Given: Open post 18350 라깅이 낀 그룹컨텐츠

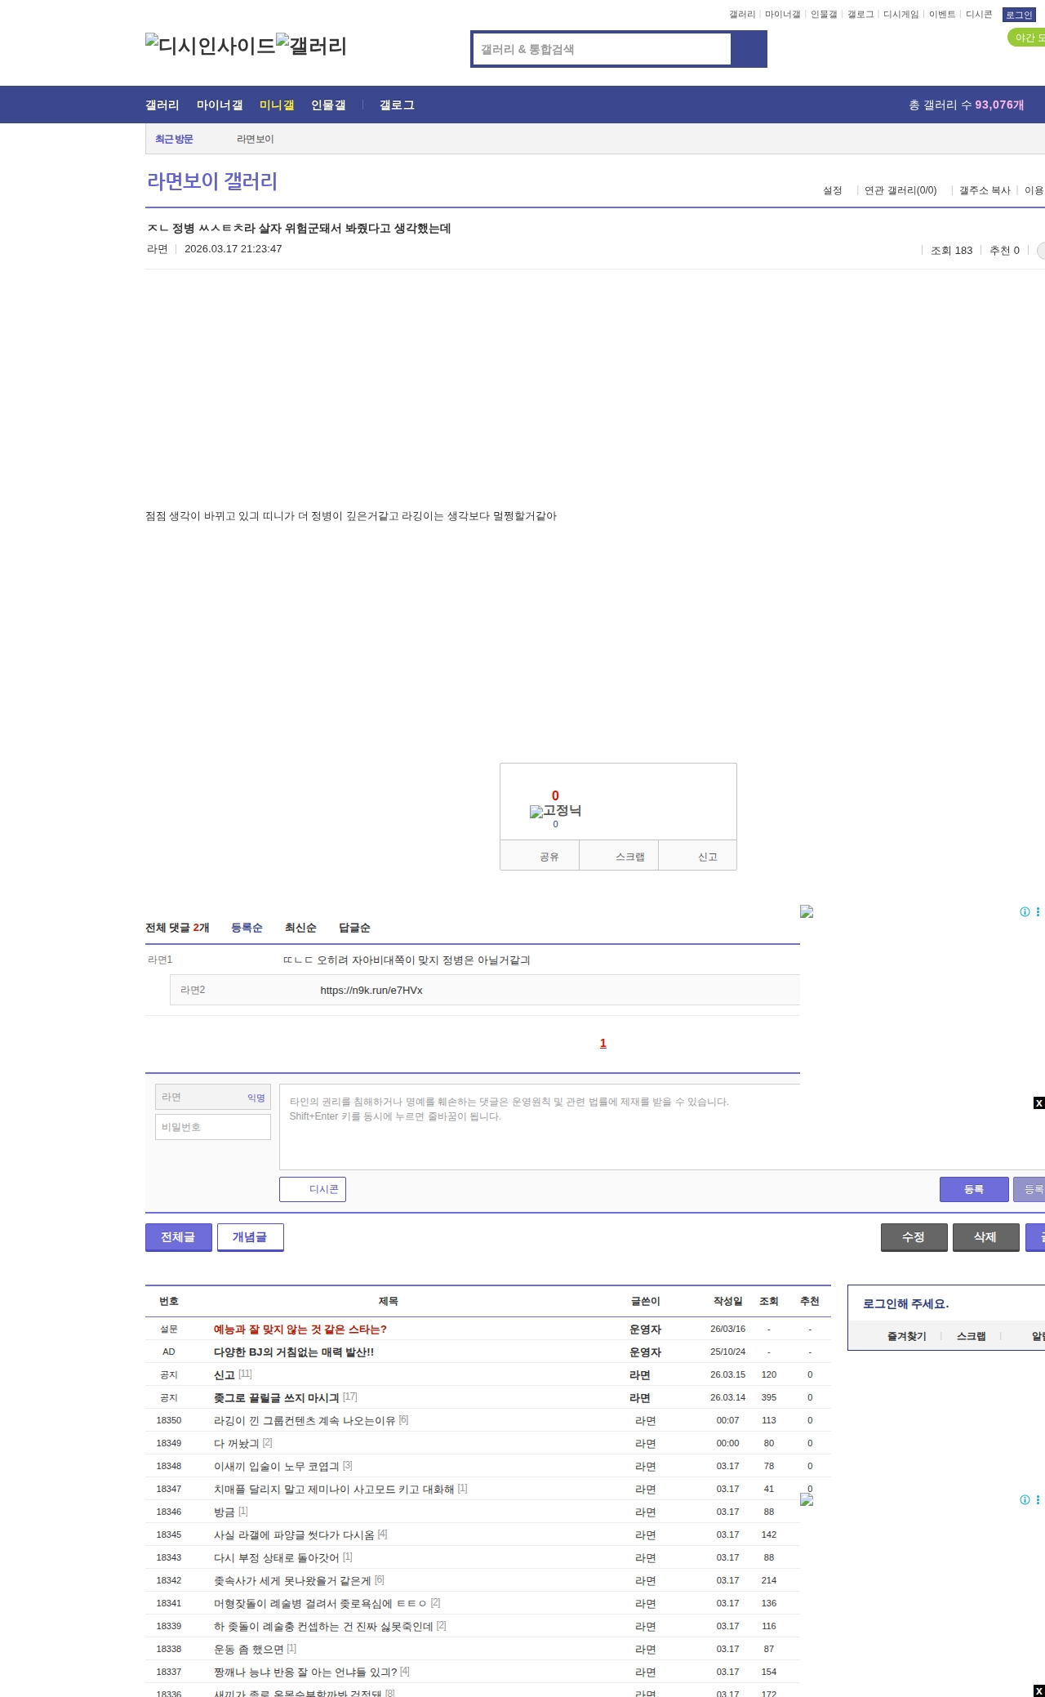Looking at the screenshot, I should tap(305, 1420).
